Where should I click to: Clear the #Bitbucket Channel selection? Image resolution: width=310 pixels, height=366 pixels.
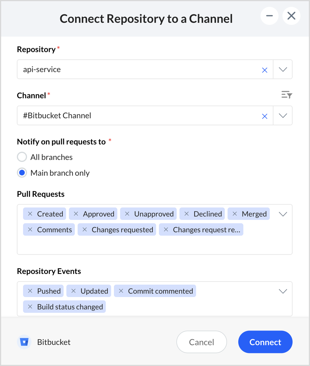pyautogui.click(x=264, y=116)
